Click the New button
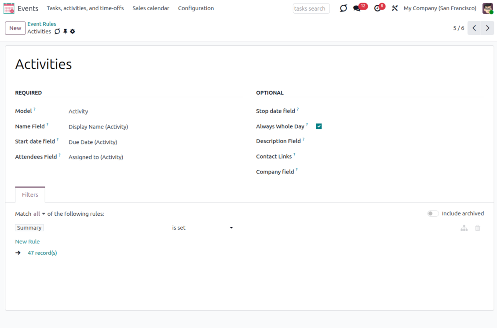This screenshot has height=328, width=497. pyautogui.click(x=15, y=28)
